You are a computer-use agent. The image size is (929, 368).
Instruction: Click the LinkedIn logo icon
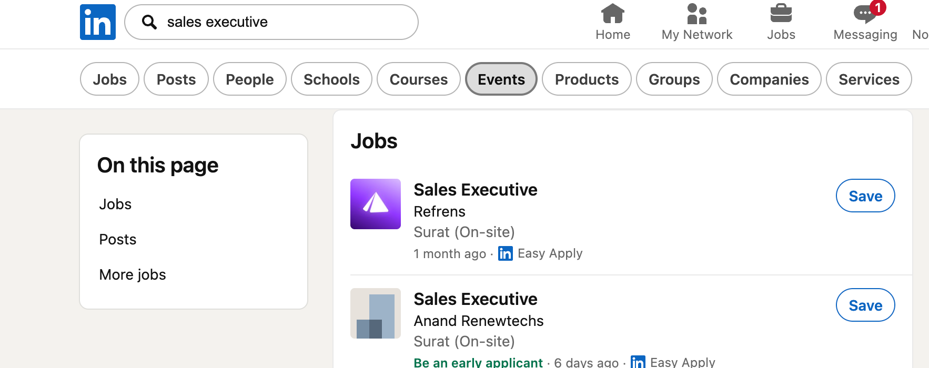click(x=98, y=22)
